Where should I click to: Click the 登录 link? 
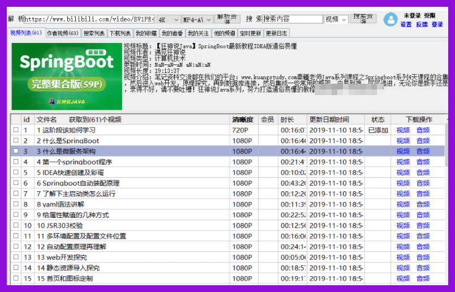pos(437,24)
